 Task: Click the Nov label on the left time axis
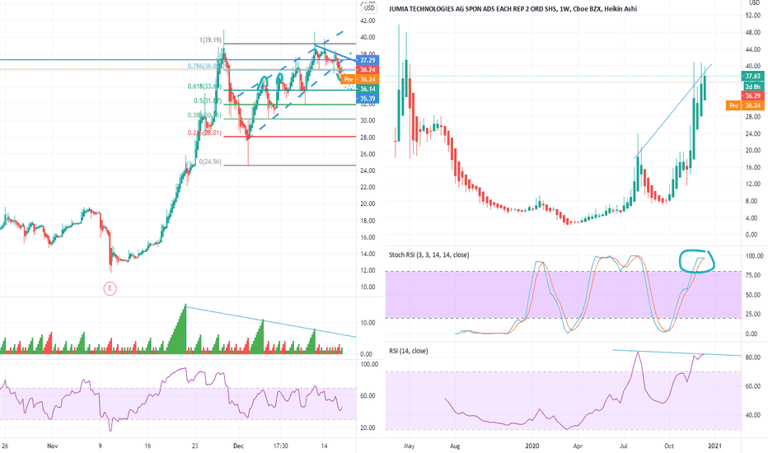53,446
